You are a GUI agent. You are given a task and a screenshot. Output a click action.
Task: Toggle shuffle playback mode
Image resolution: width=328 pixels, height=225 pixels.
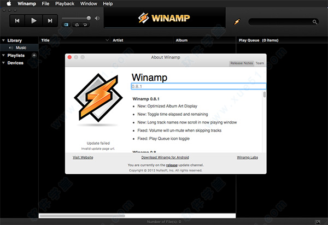point(77,25)
